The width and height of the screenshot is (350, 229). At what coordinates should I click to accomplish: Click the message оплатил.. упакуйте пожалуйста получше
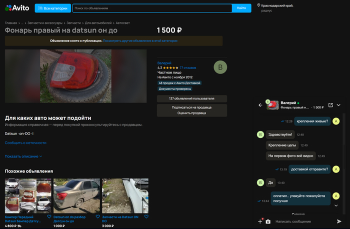300,198
